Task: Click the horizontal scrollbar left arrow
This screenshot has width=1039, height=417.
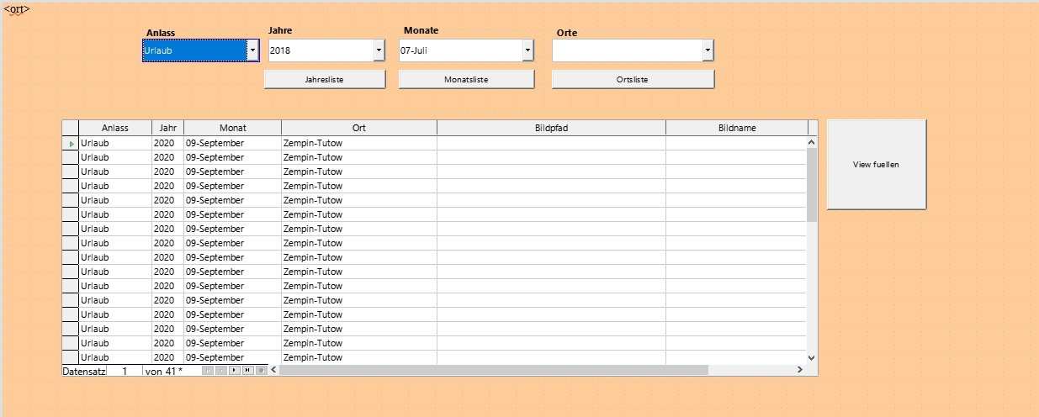Action: 274,370
